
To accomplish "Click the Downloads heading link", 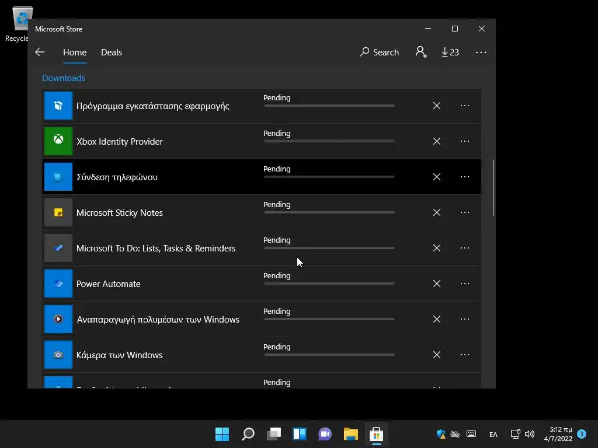I will (63, 78).
